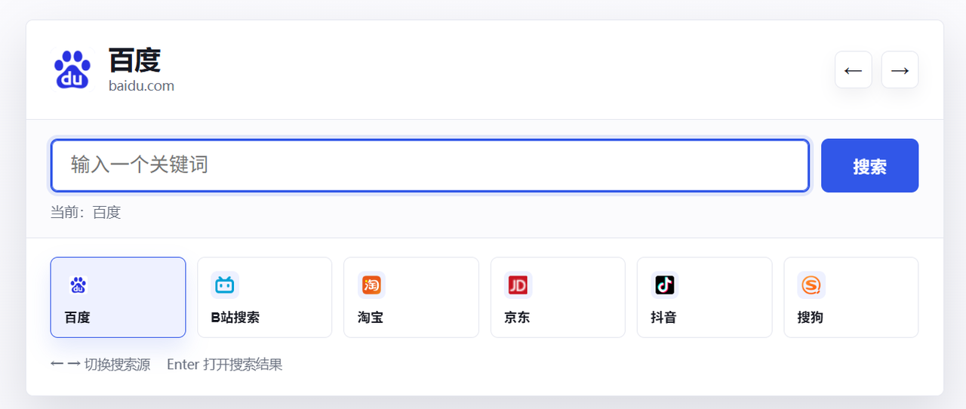
Task: Click the orange Taobao icon
Action: tap(371, 285)
